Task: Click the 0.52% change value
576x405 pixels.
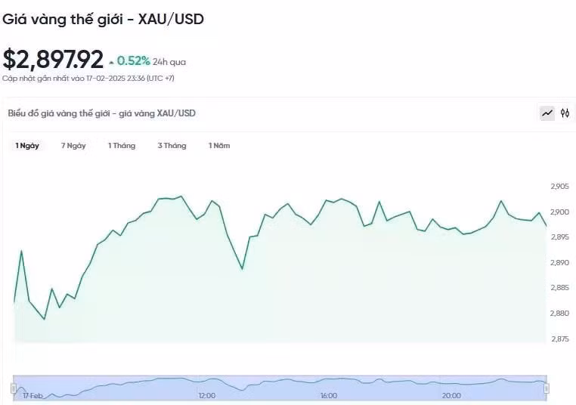Action: click(x=133, y=60)
